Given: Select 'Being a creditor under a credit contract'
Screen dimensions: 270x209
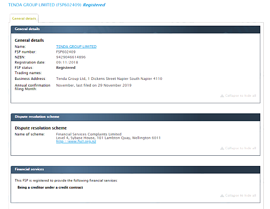Looking at the screenshot, I should click(x=50, y=187).
